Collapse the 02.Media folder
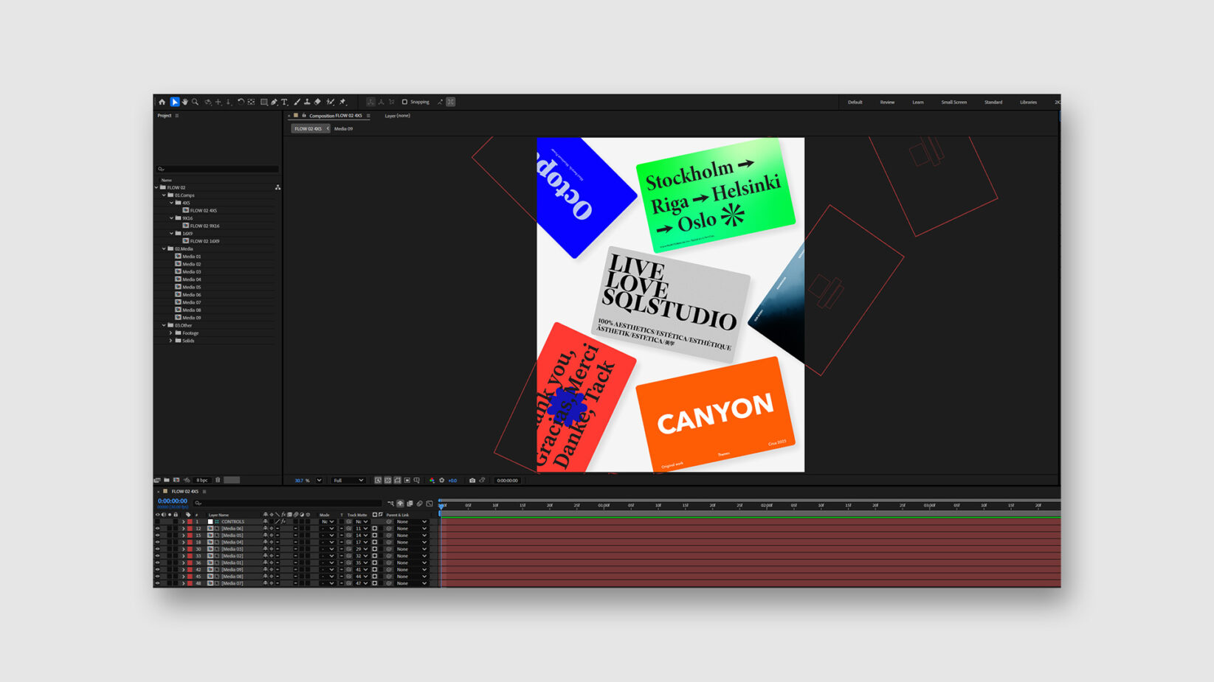This screenshot has height=682, width=1214. point(164,248)
